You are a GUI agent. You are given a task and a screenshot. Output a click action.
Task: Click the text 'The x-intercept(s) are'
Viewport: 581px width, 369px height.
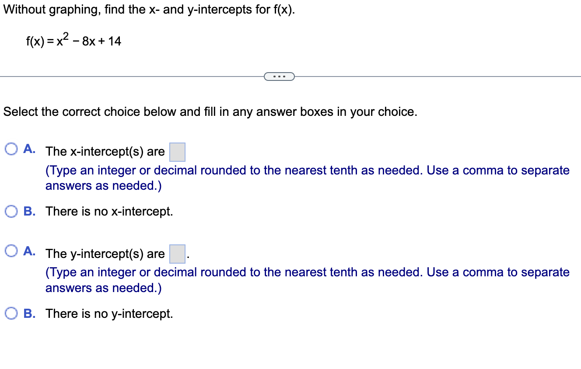(105, 151)
